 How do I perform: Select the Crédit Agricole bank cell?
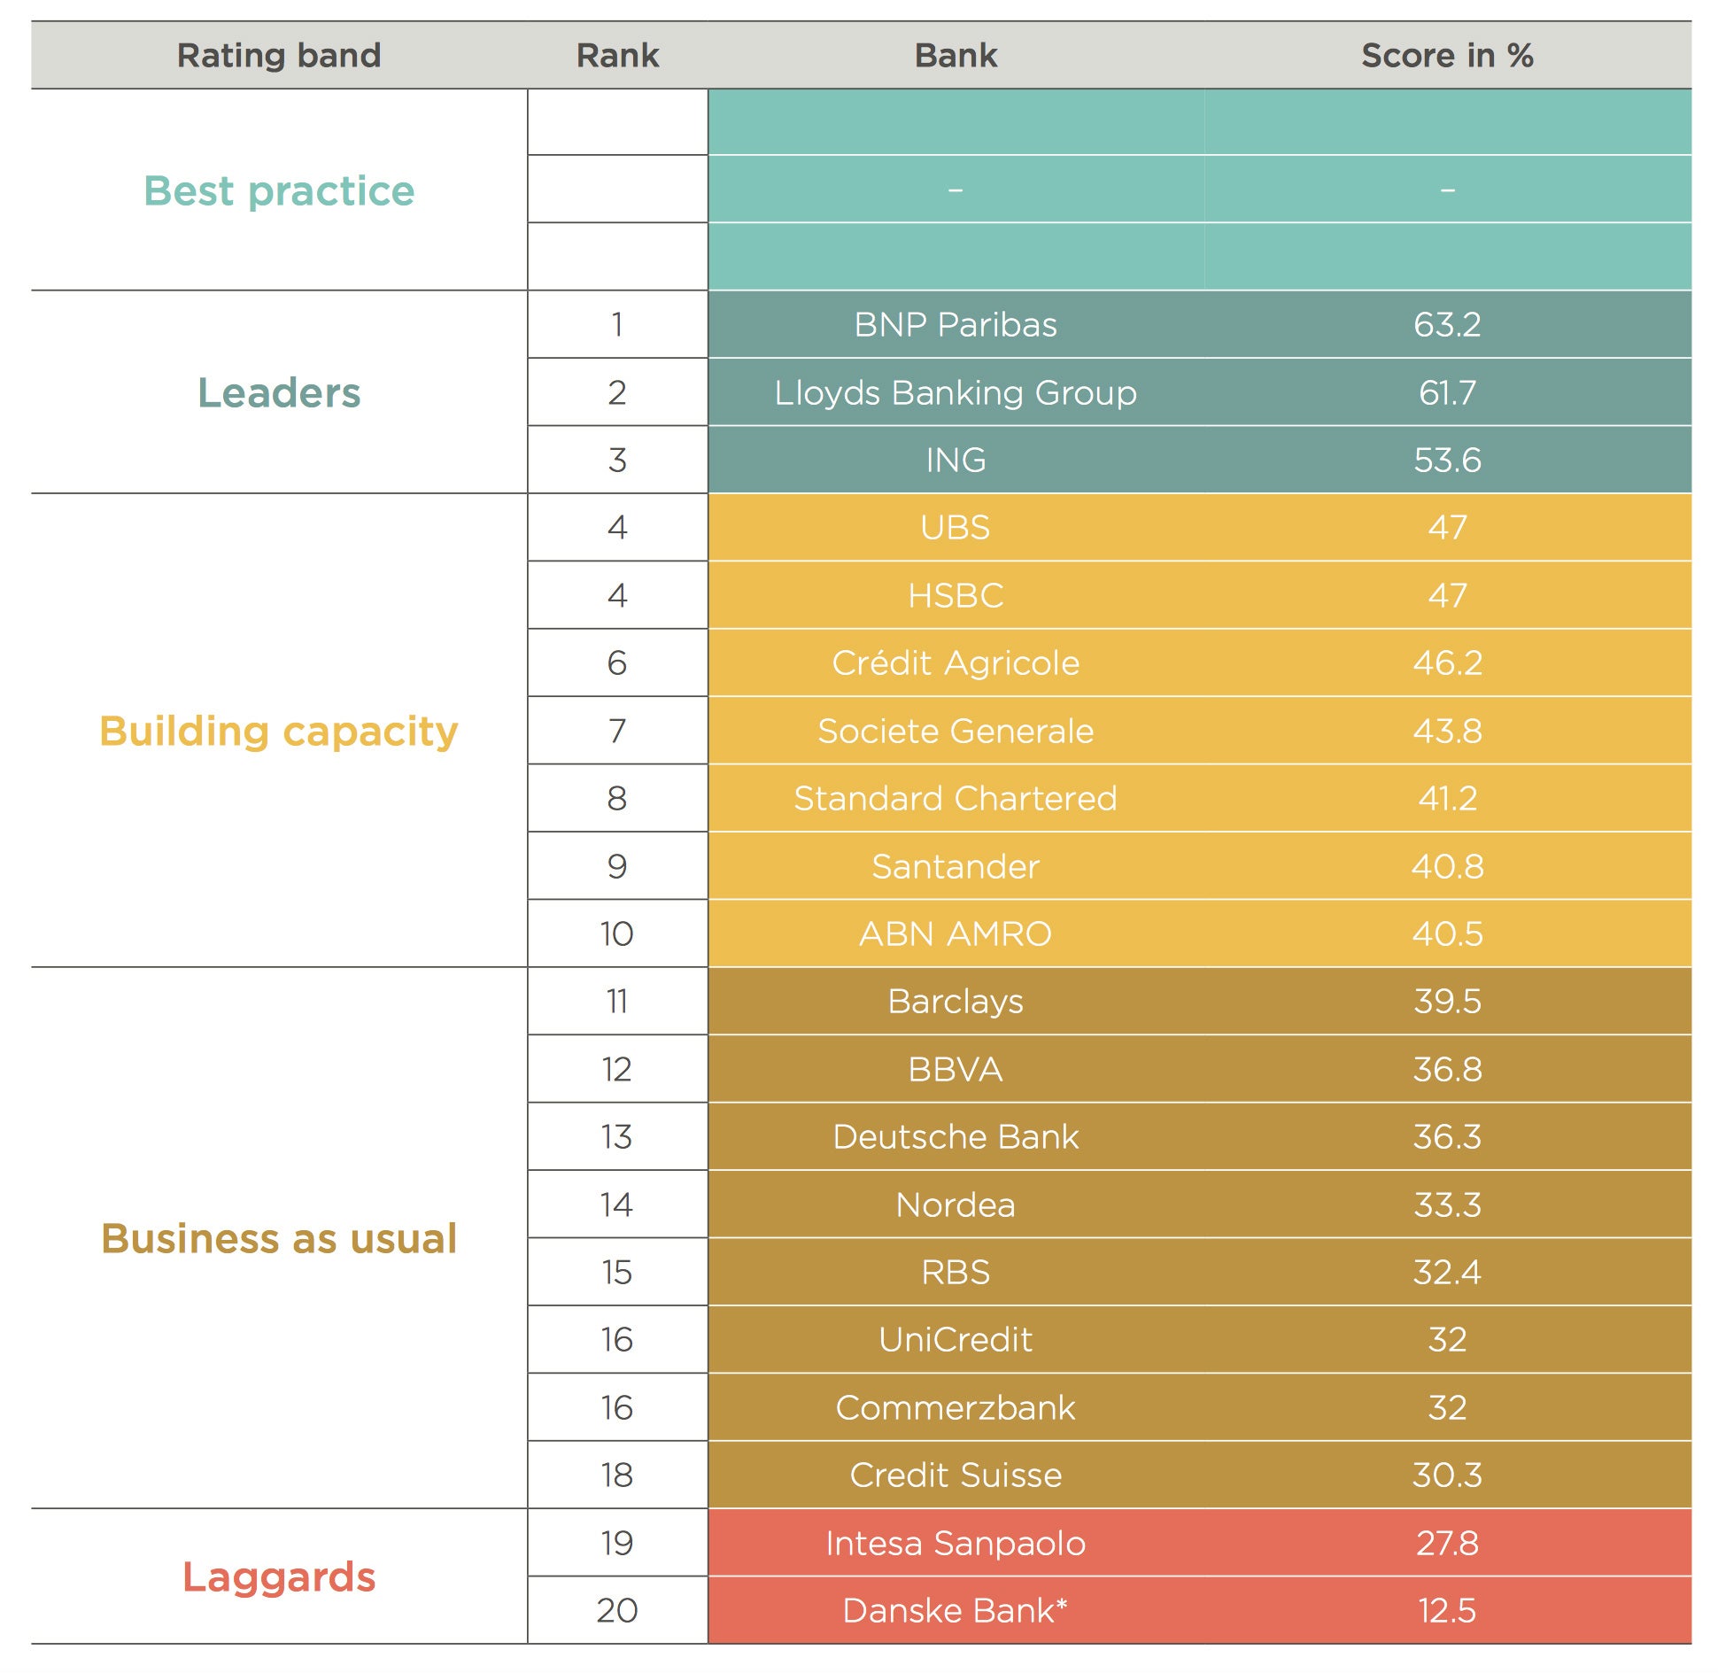956,663
